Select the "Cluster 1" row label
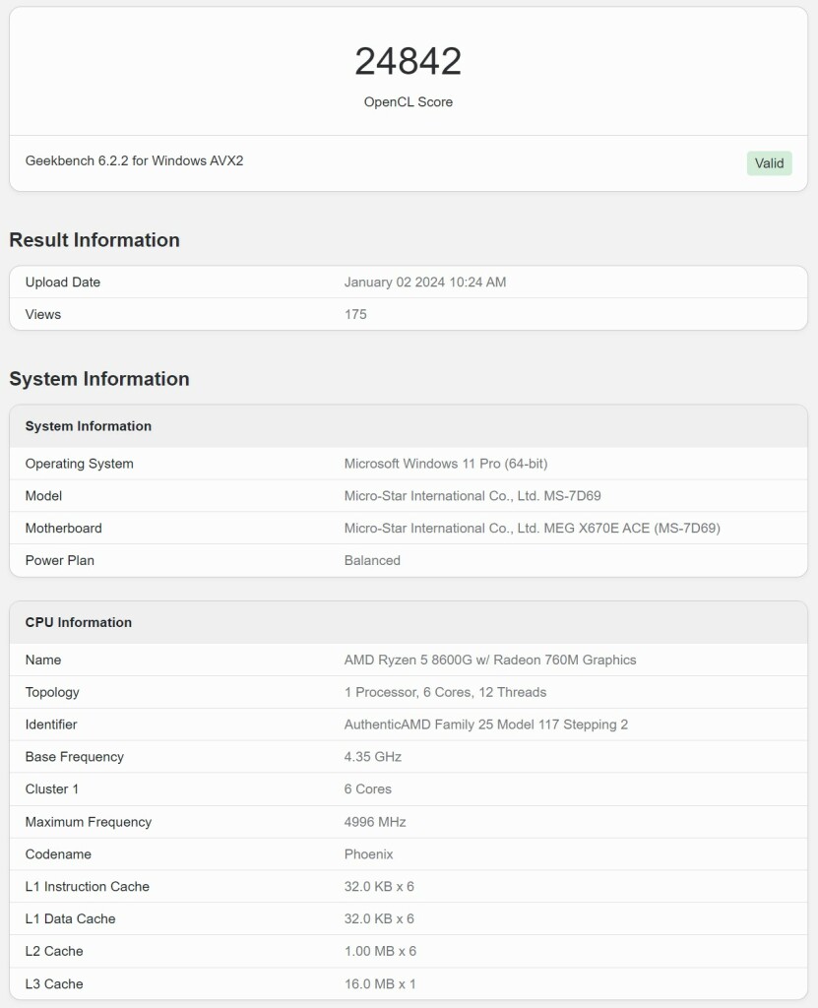This screenshot has width=818, height=1008. (51, 788)
